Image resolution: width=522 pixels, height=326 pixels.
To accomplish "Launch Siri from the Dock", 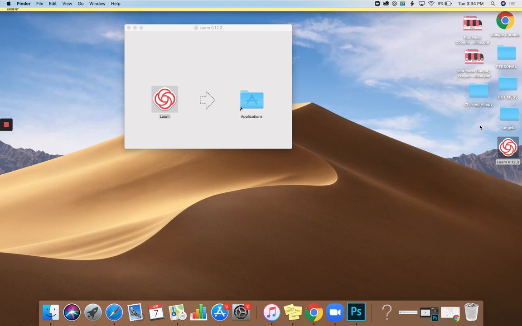I will coord(72,312).
